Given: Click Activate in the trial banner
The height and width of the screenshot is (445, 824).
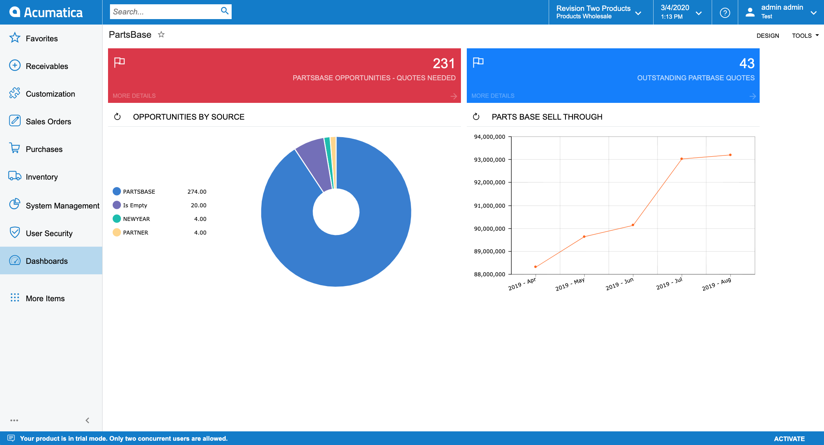Looking at the screenshot, I should pyautogui.click(x=789, y=439).
